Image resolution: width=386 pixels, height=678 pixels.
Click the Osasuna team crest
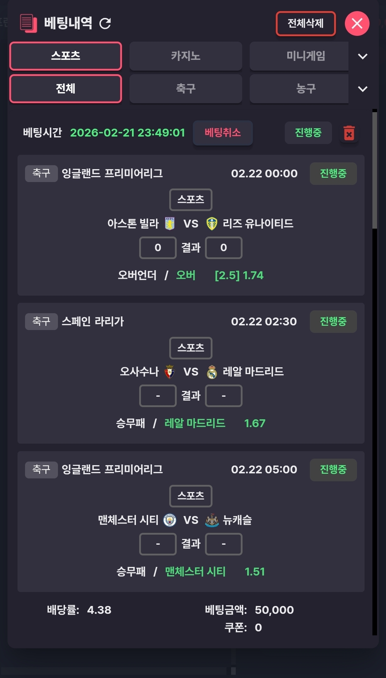[170, 372]
